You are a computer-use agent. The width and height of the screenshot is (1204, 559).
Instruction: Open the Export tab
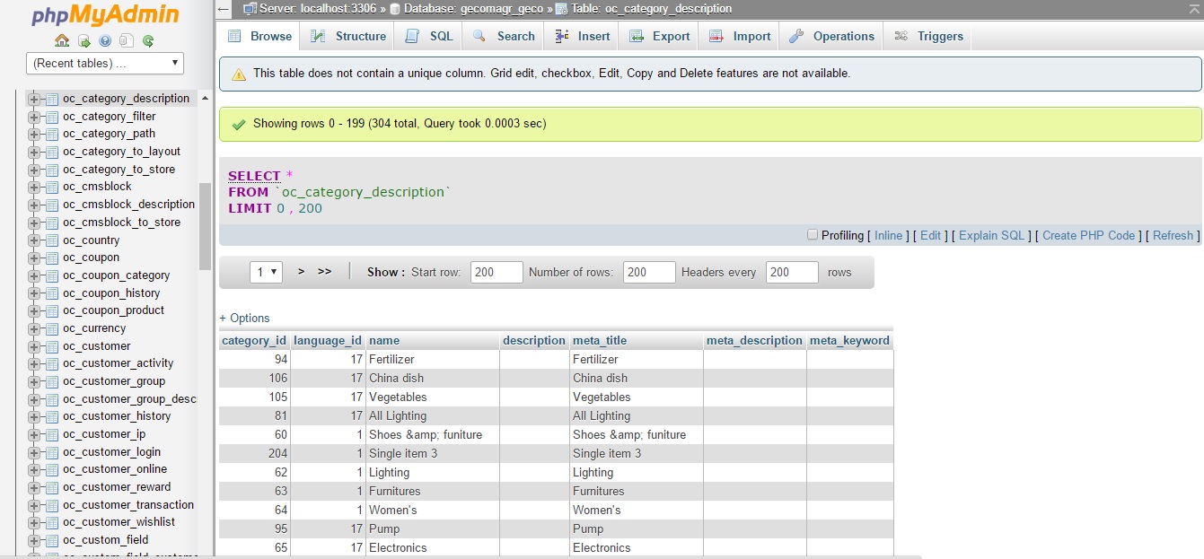[x=660, y=36]
